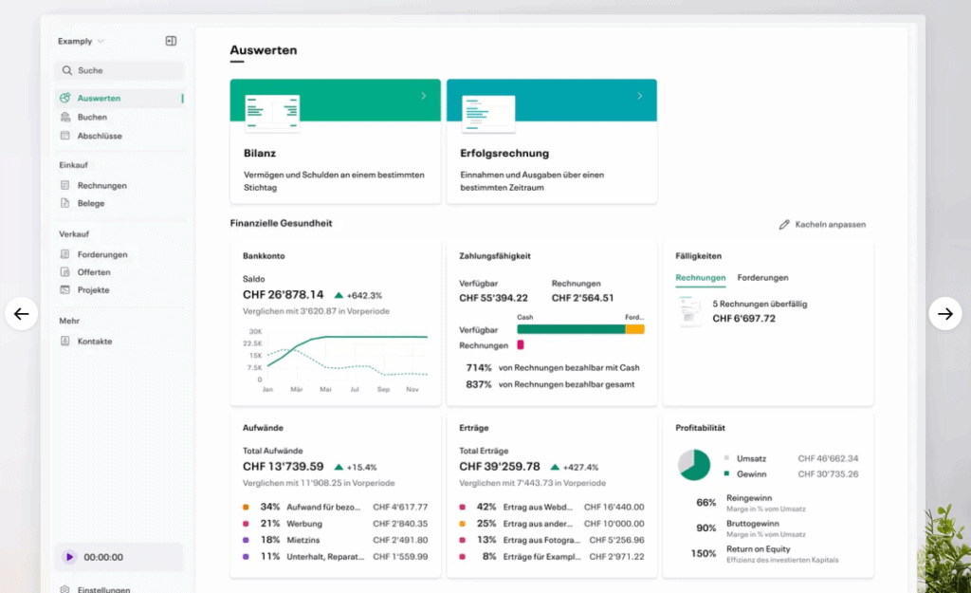Open the Erfolgsrechnung card chevron arrow
The image size is (971, 593).
click(x=639, y=96)
